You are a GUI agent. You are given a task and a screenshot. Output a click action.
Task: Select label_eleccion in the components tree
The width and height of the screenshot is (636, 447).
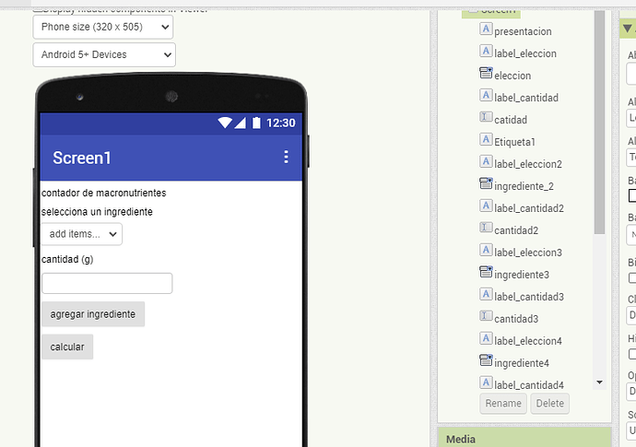(x=524, y=53)
